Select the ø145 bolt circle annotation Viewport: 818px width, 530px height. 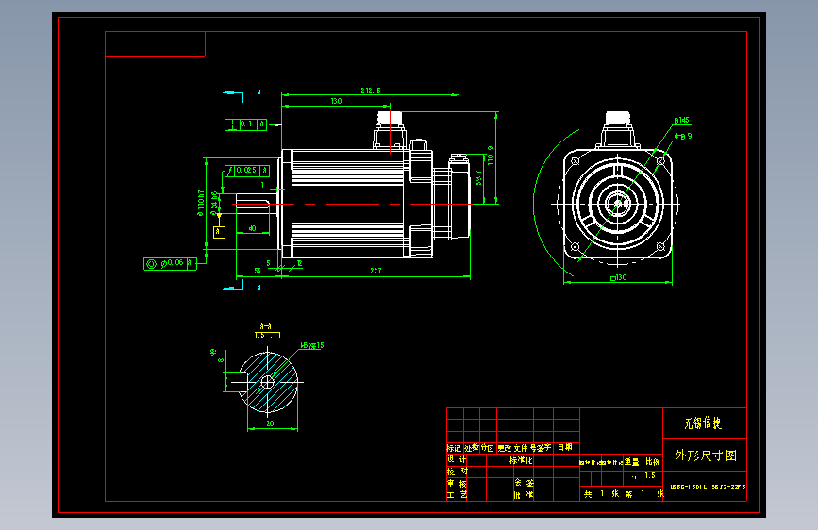coord(681,121)
